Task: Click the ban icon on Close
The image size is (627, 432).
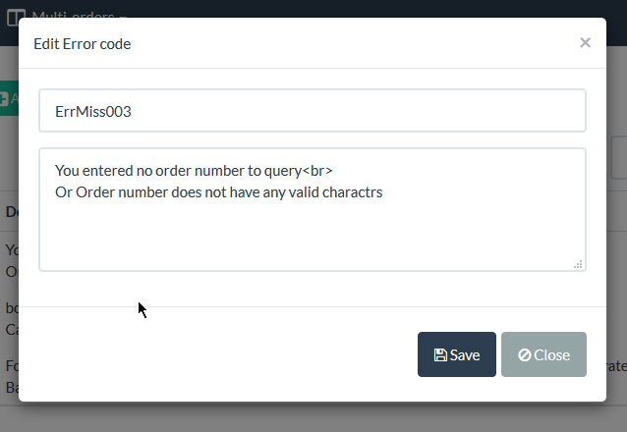Action: point(525,355)
